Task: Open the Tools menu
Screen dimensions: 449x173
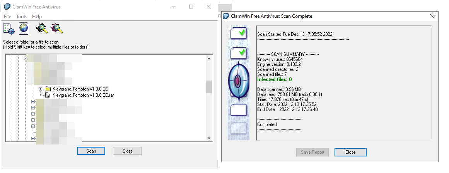Action: [22, 17]
